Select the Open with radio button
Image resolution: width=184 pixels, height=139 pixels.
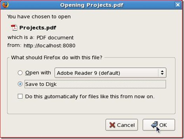click(x=20, y=73)
